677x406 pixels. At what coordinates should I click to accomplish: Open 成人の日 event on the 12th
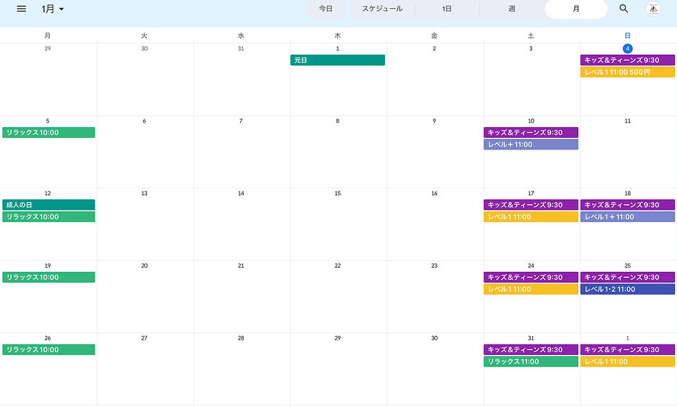coord(49,205)
